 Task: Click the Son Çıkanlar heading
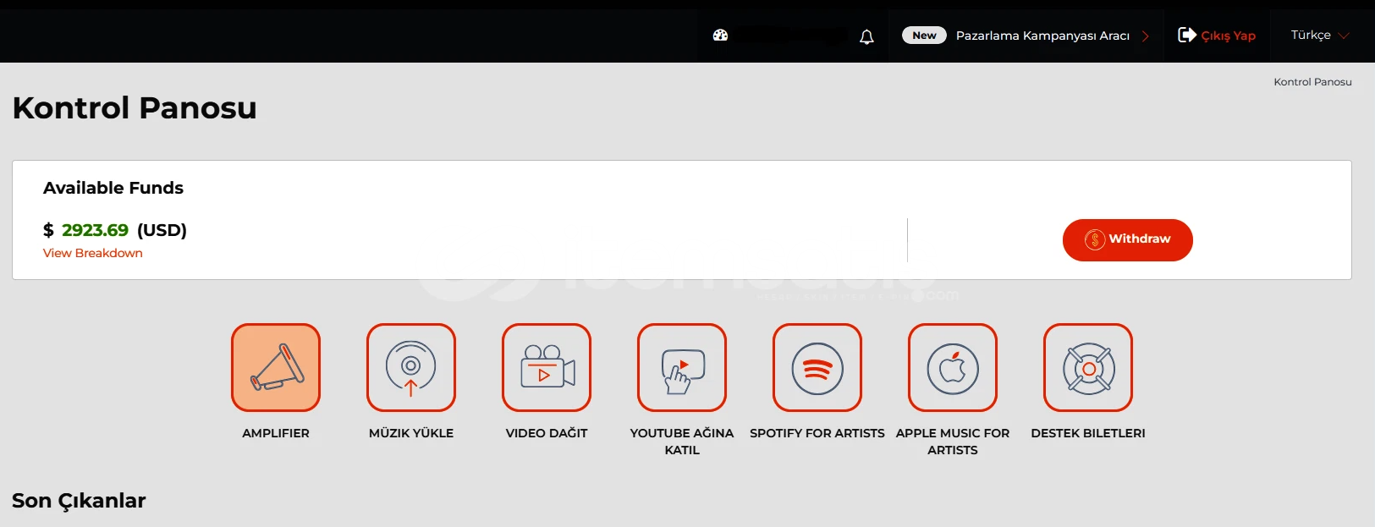79,501
